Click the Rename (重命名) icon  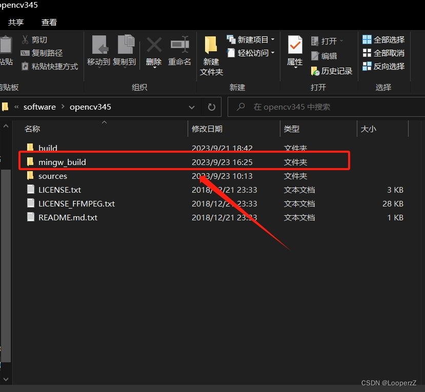[x=179, y=44]
